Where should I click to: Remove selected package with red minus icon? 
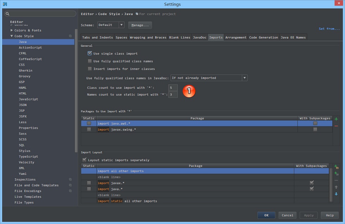336,126
